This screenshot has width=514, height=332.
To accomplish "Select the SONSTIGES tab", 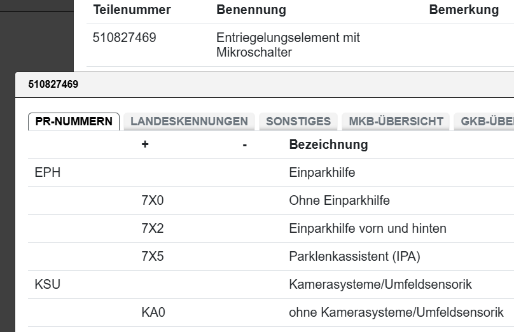I will click(298, 121).
